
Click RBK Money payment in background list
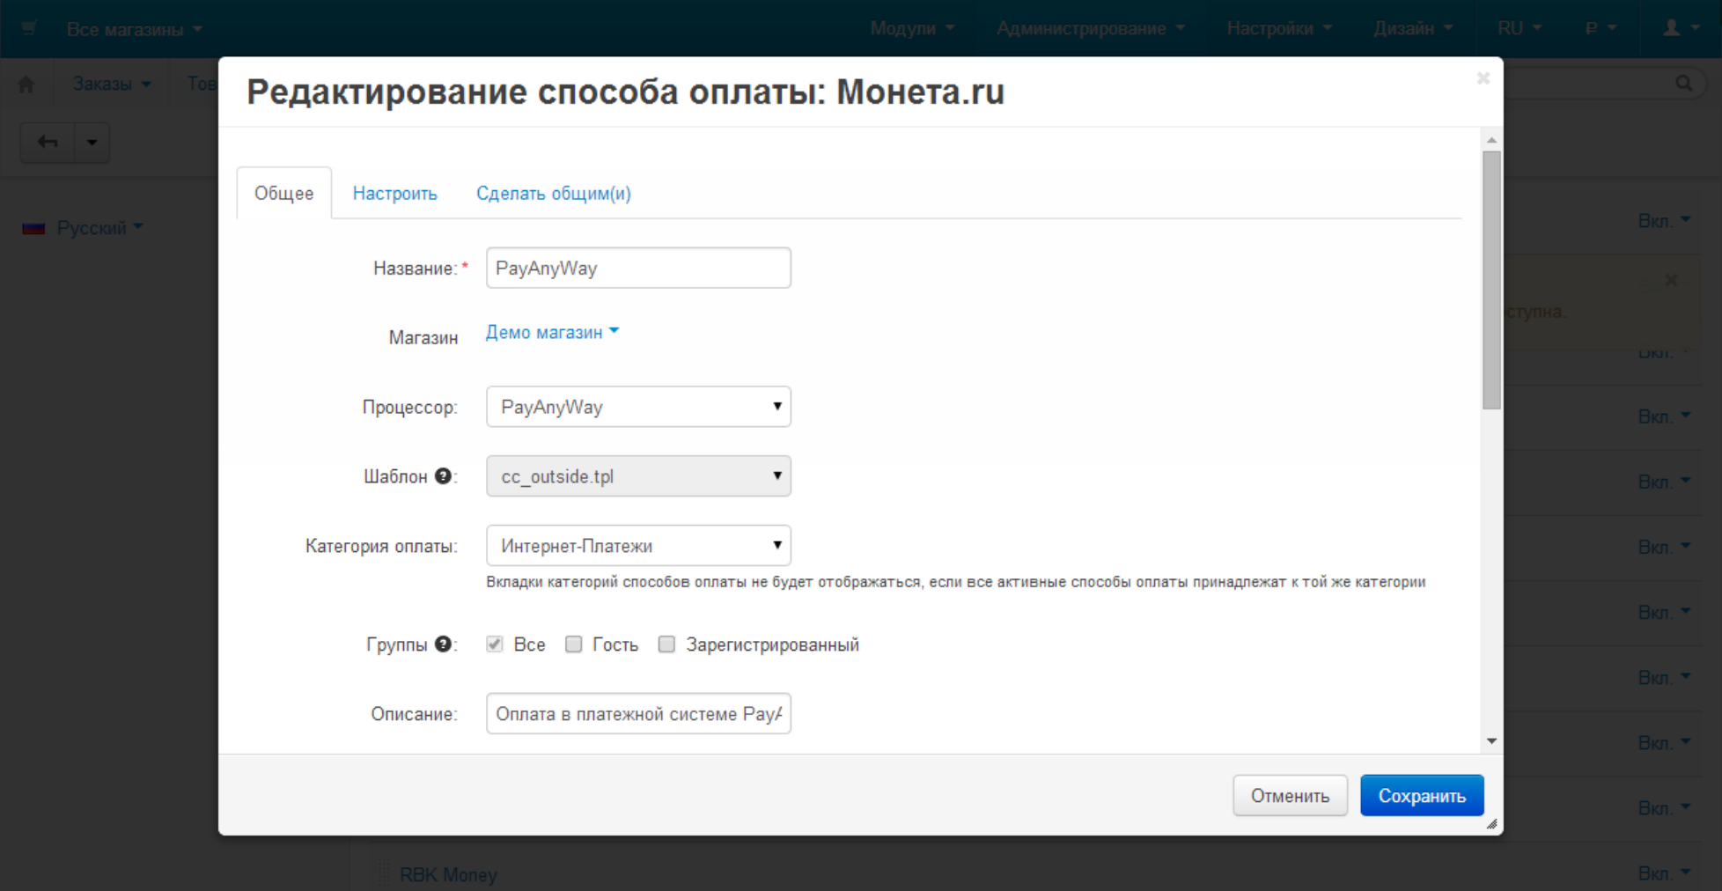(x=448, y=874)
